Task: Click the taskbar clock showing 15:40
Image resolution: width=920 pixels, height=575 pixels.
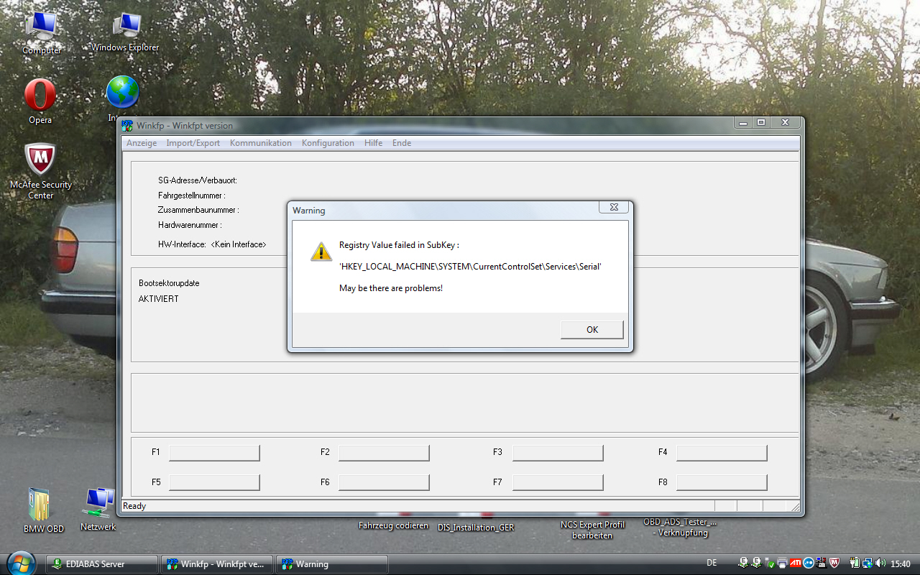Action: (x=899, y=564)
